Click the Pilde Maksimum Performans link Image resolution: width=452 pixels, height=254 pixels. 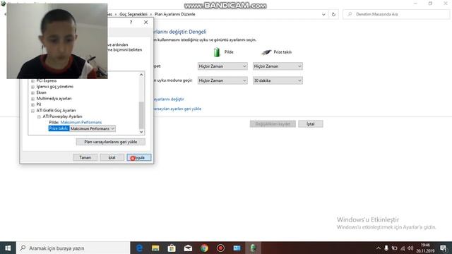tap(81, 122)
